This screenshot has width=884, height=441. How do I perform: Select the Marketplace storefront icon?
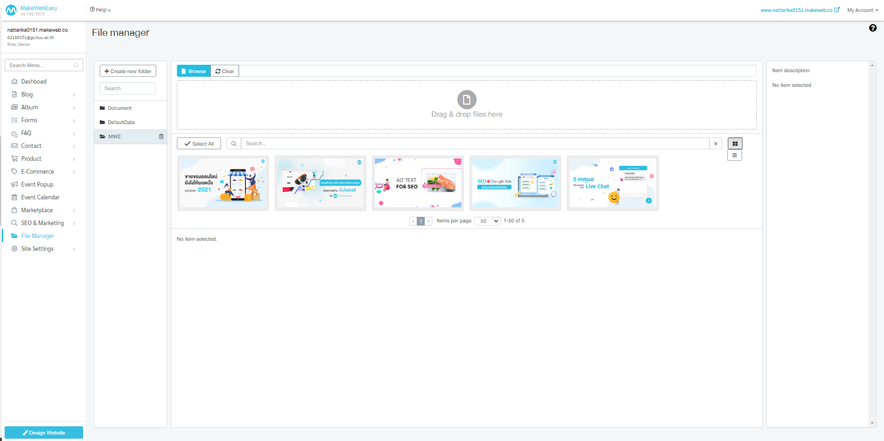click(14, 210)
